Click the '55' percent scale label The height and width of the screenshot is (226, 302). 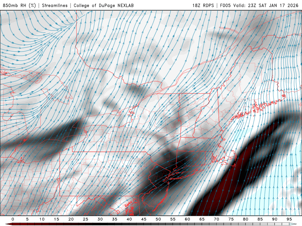pyautogui.click(x=173, y=219)
